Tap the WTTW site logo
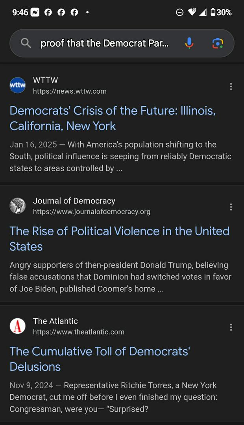The height and width of the screenshot is (425, 244). pyautogui.click(x=18, y=85)
